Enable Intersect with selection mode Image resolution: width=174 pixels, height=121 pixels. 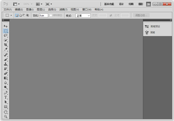point(28,15)
